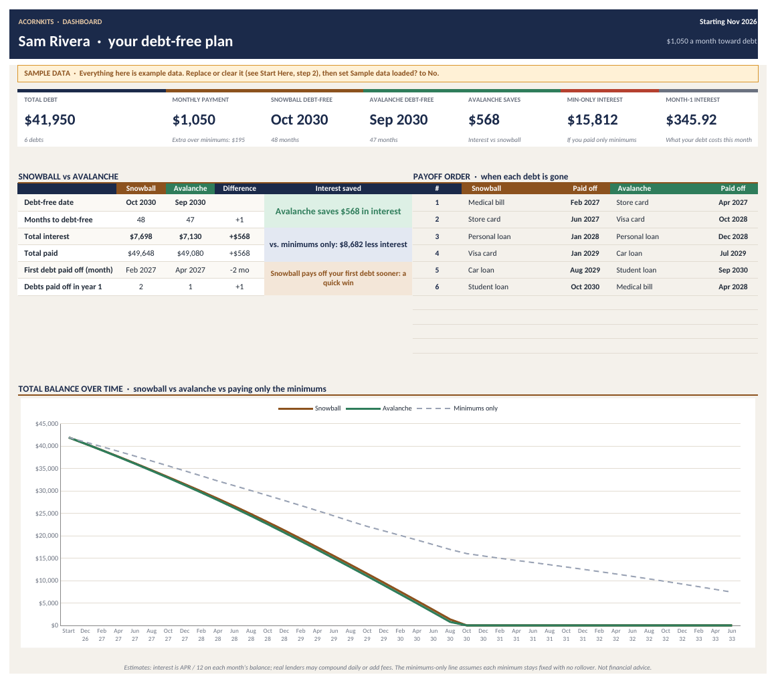
Task: Click the 'If you paid only minimums' caption
Action: (x=602, y=140)
